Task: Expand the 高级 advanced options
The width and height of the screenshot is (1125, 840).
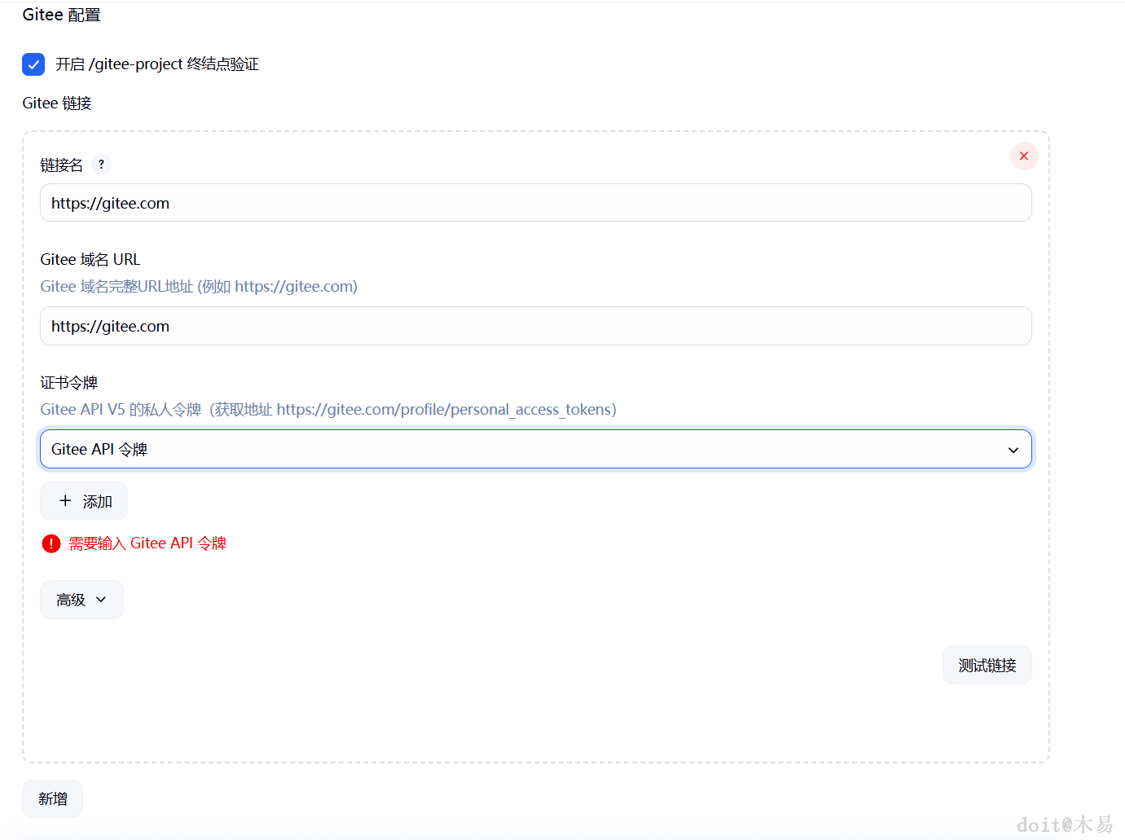Action: click(81, 600)
